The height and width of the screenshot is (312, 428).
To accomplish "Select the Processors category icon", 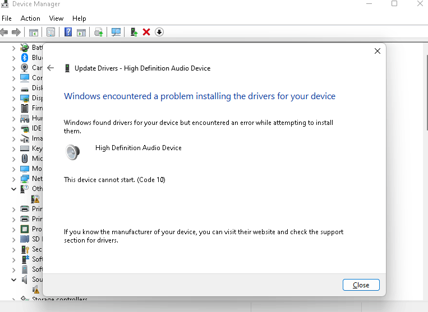I will [25, 229].
